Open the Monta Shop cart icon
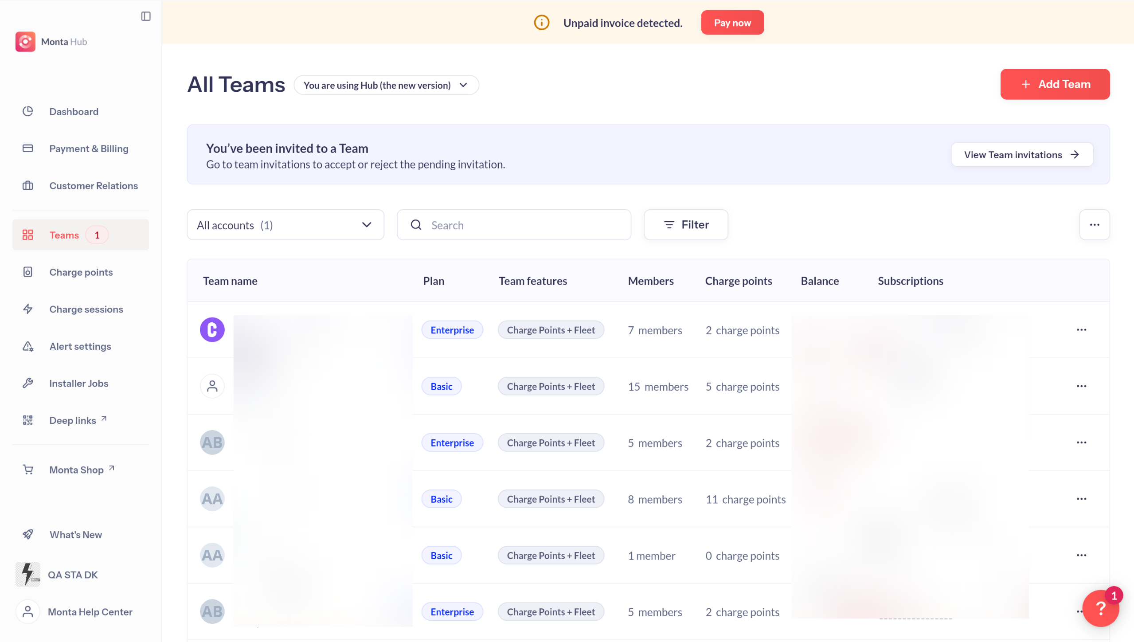This screenshot has width=1134, height=642. [28, 470]
